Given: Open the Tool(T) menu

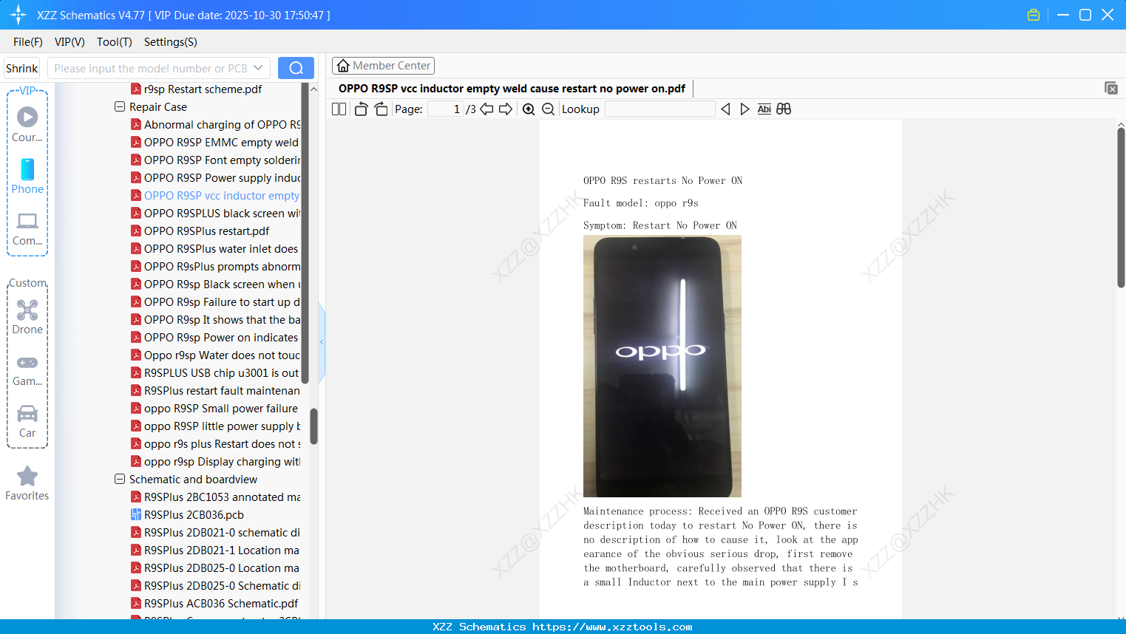Looking at the screenshot, I should point(115,42).
